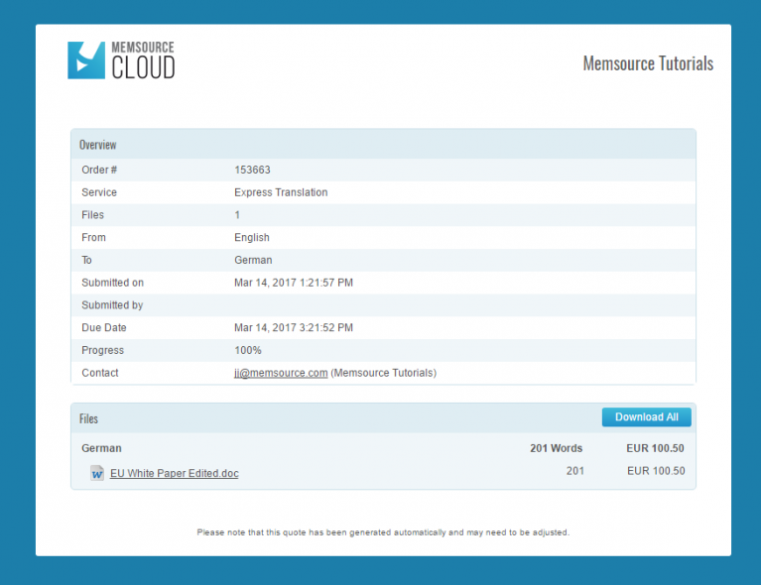
Task: Click the Contact label
Action: tap(100, 373)
